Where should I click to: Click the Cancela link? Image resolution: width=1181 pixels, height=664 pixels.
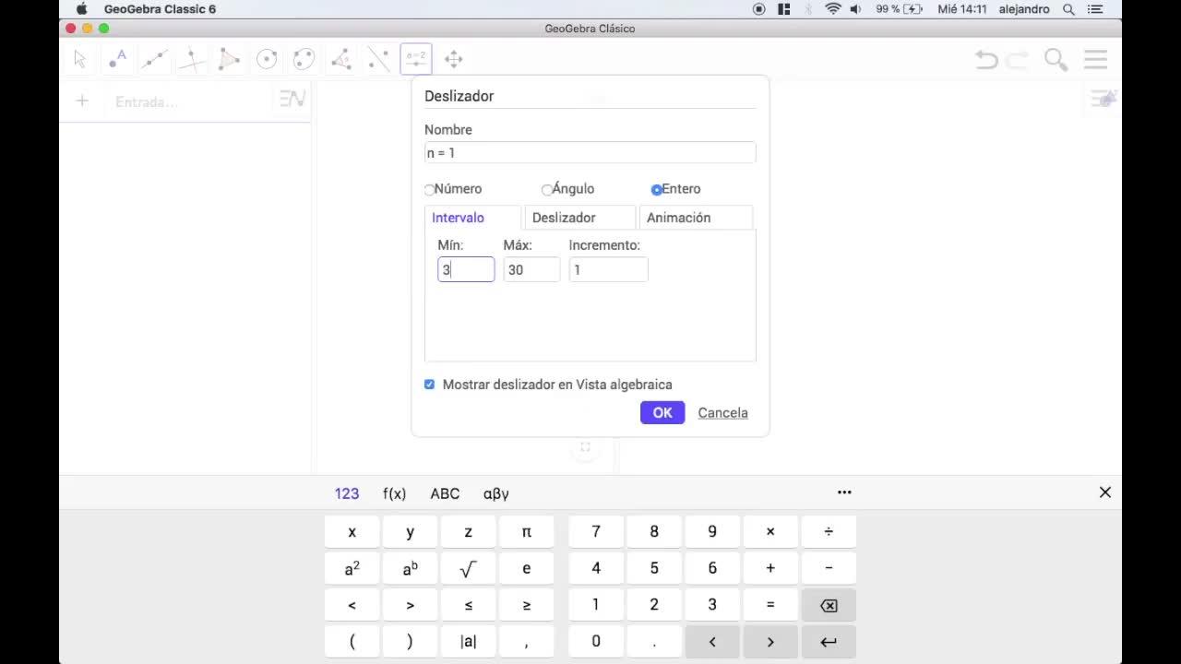click(x=722, y=412)
